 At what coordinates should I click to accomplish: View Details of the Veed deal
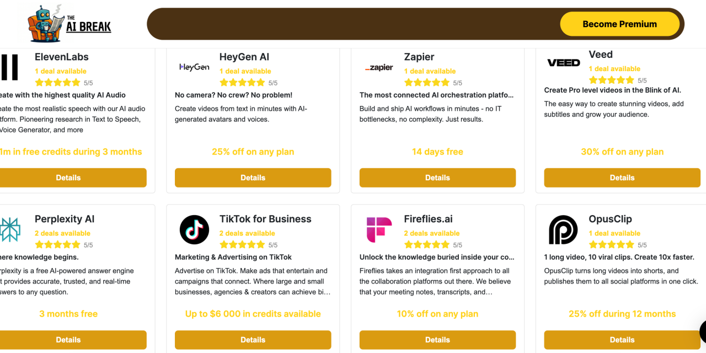622,178
